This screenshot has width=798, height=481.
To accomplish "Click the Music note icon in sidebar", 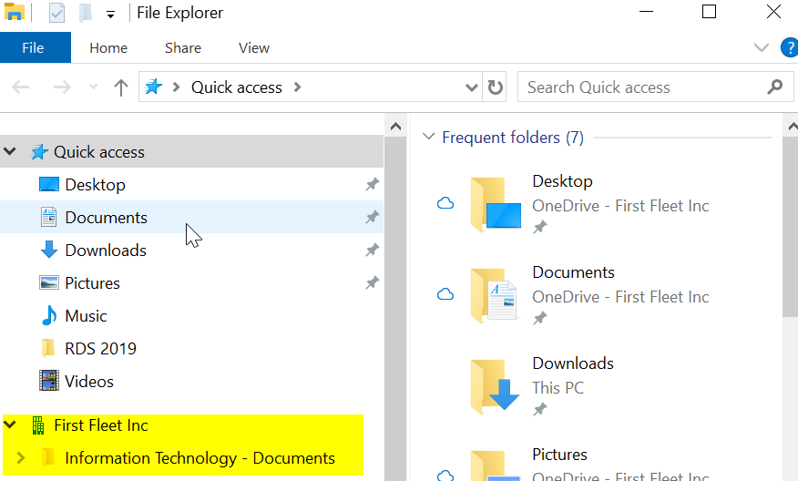I will [49, 315].
